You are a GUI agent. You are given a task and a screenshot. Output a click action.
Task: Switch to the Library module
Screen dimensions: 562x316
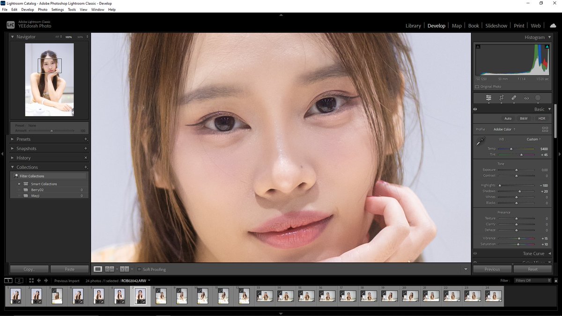pos(413,26)
